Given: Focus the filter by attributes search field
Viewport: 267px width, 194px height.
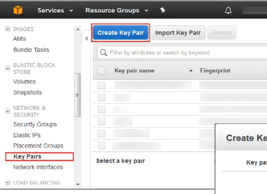Looking at the screenshot, I should pos(182,52).
